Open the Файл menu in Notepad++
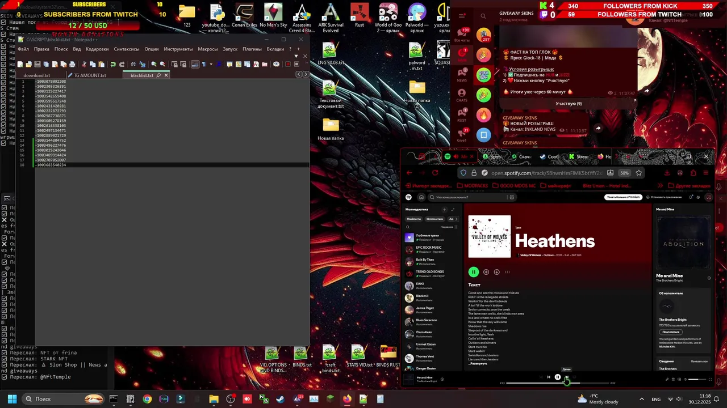 tap(23, 49)
